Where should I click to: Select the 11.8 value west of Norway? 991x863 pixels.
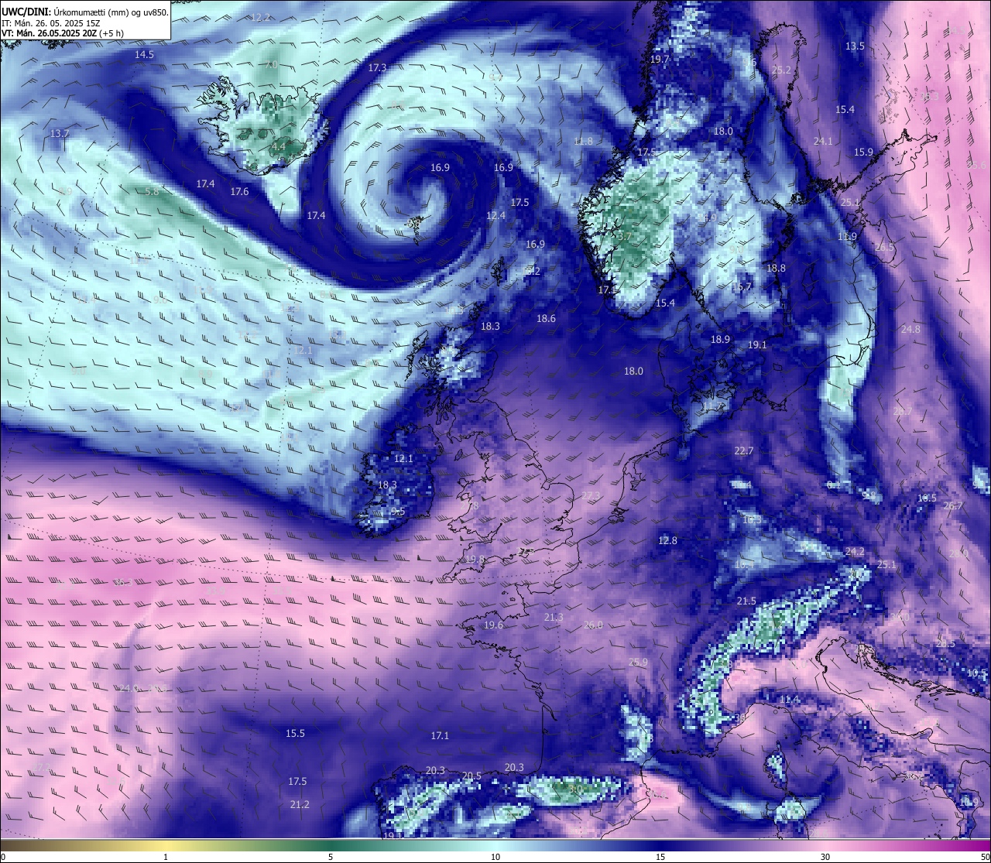coord(583,142)
